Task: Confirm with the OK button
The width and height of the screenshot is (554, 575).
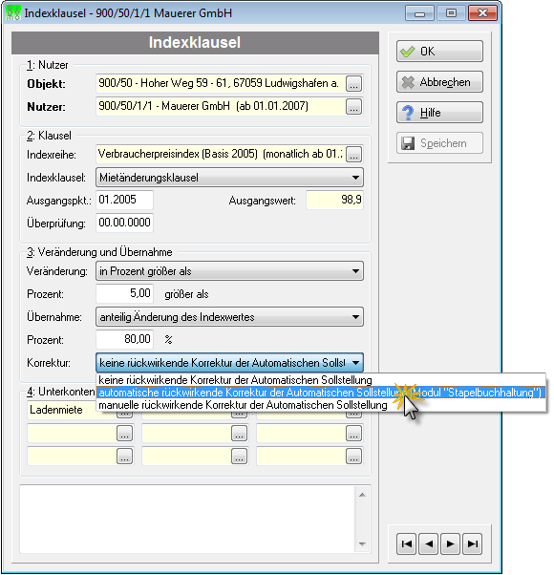Action: 439,52
